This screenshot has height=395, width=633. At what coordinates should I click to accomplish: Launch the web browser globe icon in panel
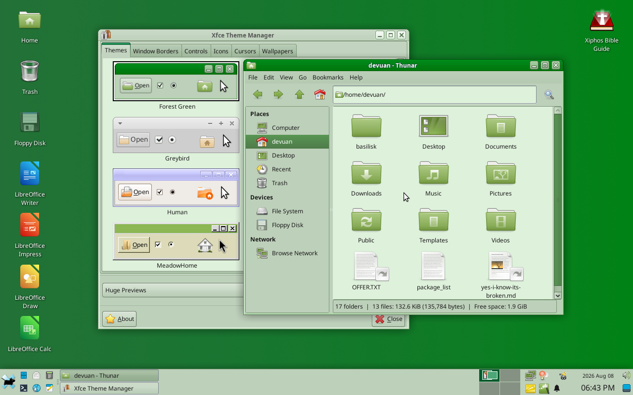36,388
